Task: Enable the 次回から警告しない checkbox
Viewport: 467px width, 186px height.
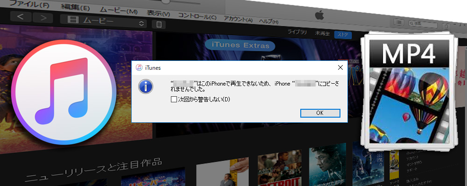Action: pyautogui.click(x=174, y=100)
